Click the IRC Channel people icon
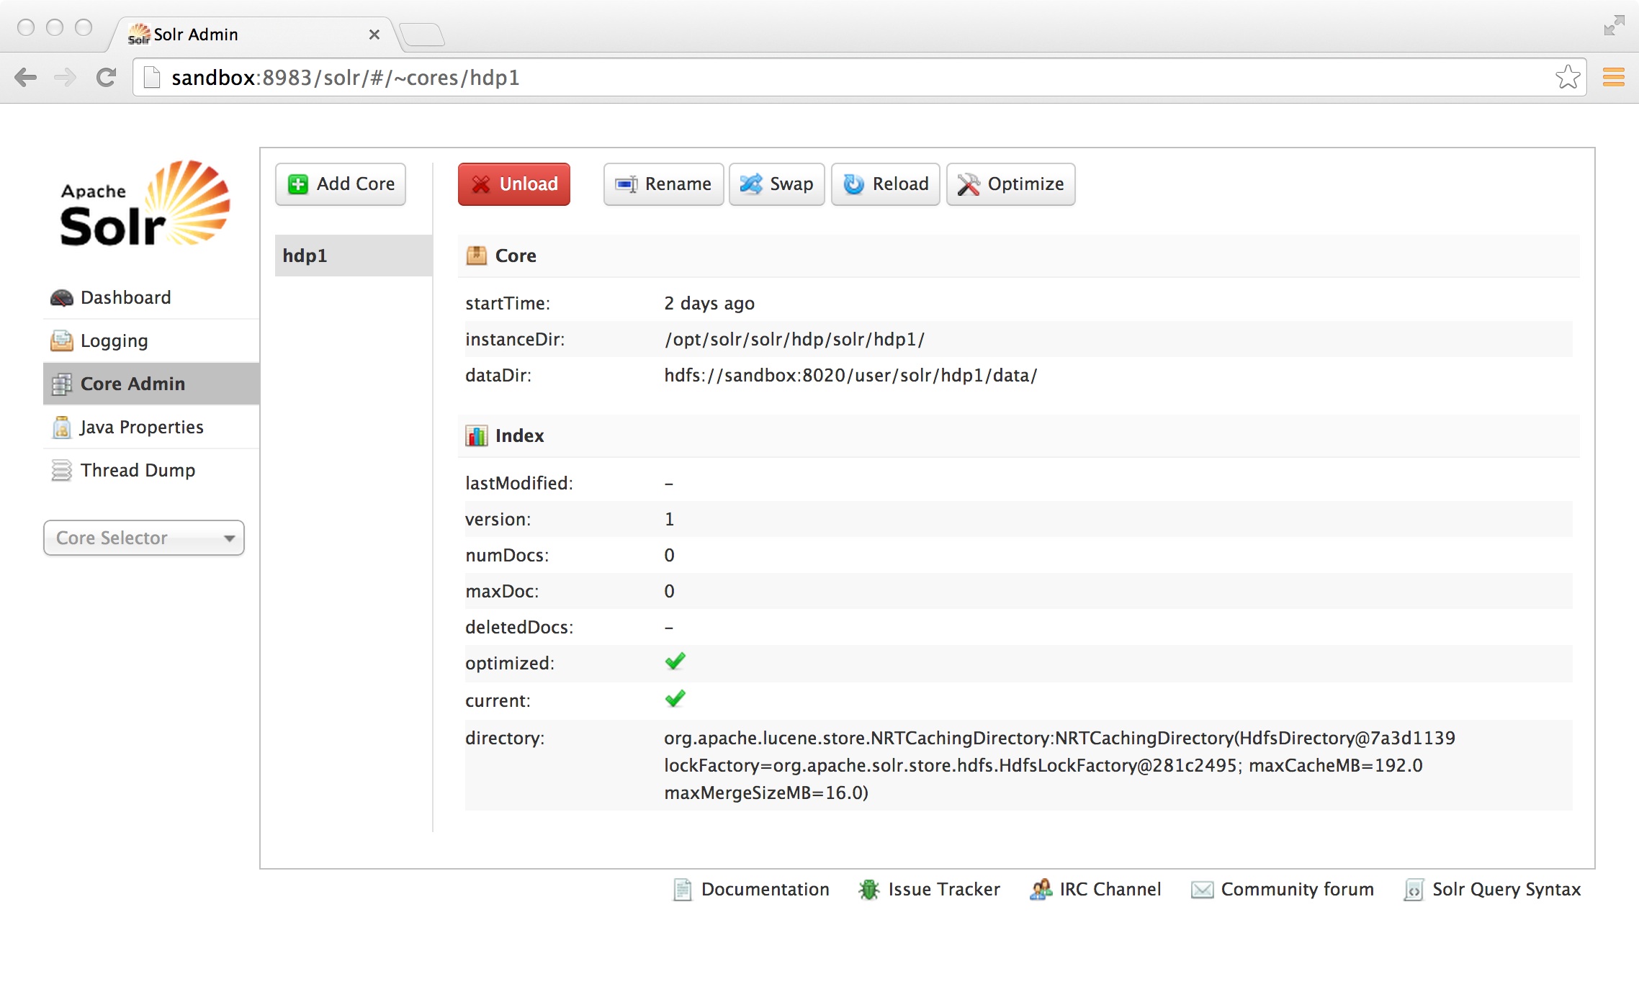This screenshot has width=1639, height=1002. pos(1041,890)
